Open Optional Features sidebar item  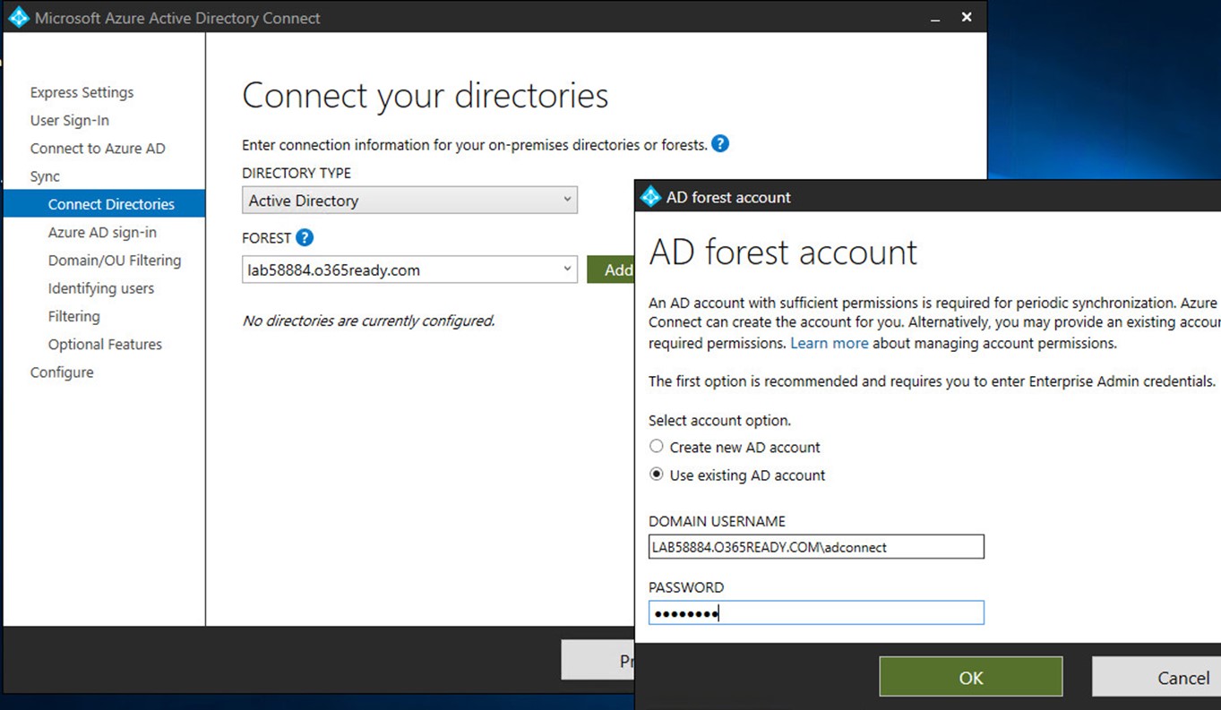105,344
